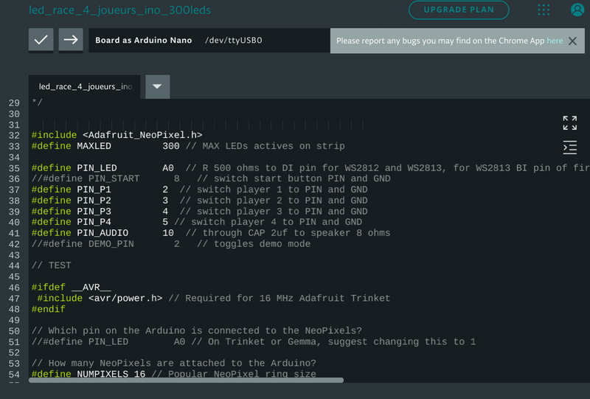Click the auto-format indent icon
The height and width of the screenshot is (399, 590).
[569, 148]
